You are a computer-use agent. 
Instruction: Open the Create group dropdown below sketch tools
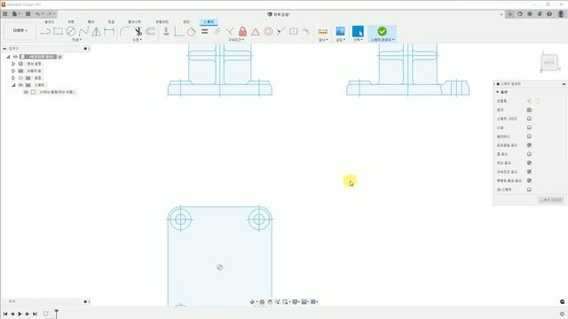76,40
